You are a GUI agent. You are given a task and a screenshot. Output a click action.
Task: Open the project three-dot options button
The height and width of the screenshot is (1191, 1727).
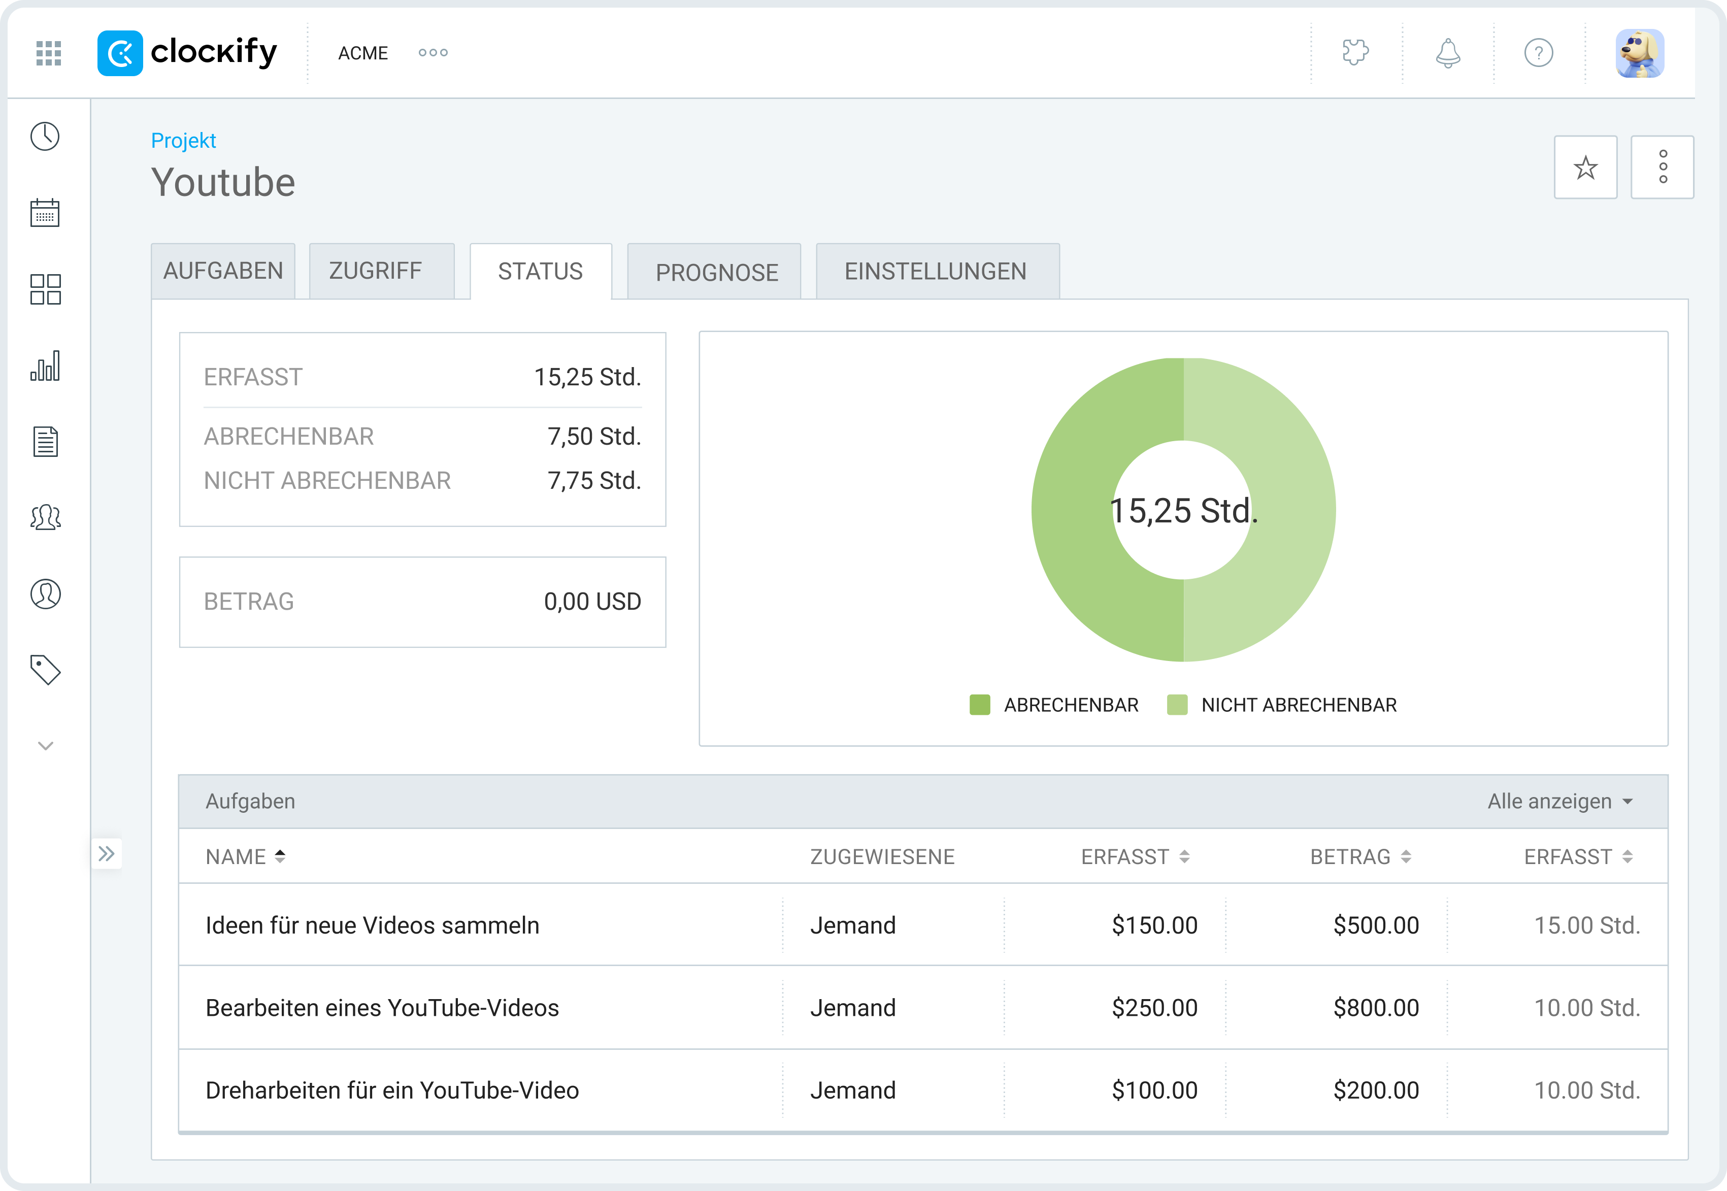1663,167
